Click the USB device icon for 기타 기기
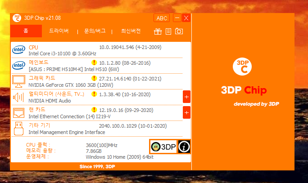 tap(18, 129)
